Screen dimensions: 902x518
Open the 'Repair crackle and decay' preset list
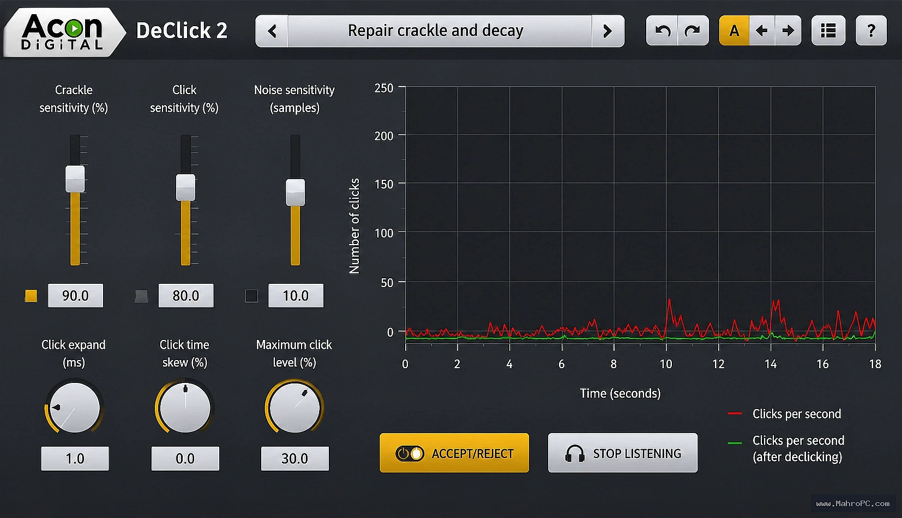click(440, 31)
